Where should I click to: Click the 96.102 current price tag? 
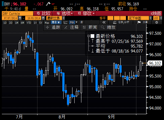pos(154,63)
